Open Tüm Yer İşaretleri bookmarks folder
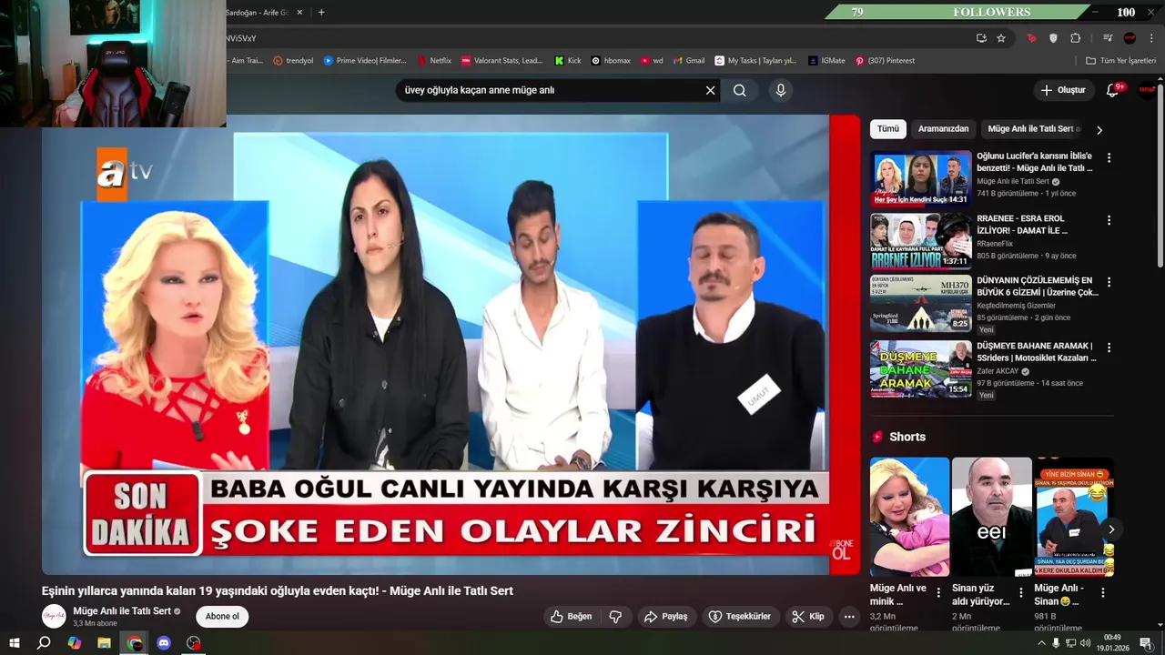The height and width of the screenshot is (655, 1165). pos(1121,61)
